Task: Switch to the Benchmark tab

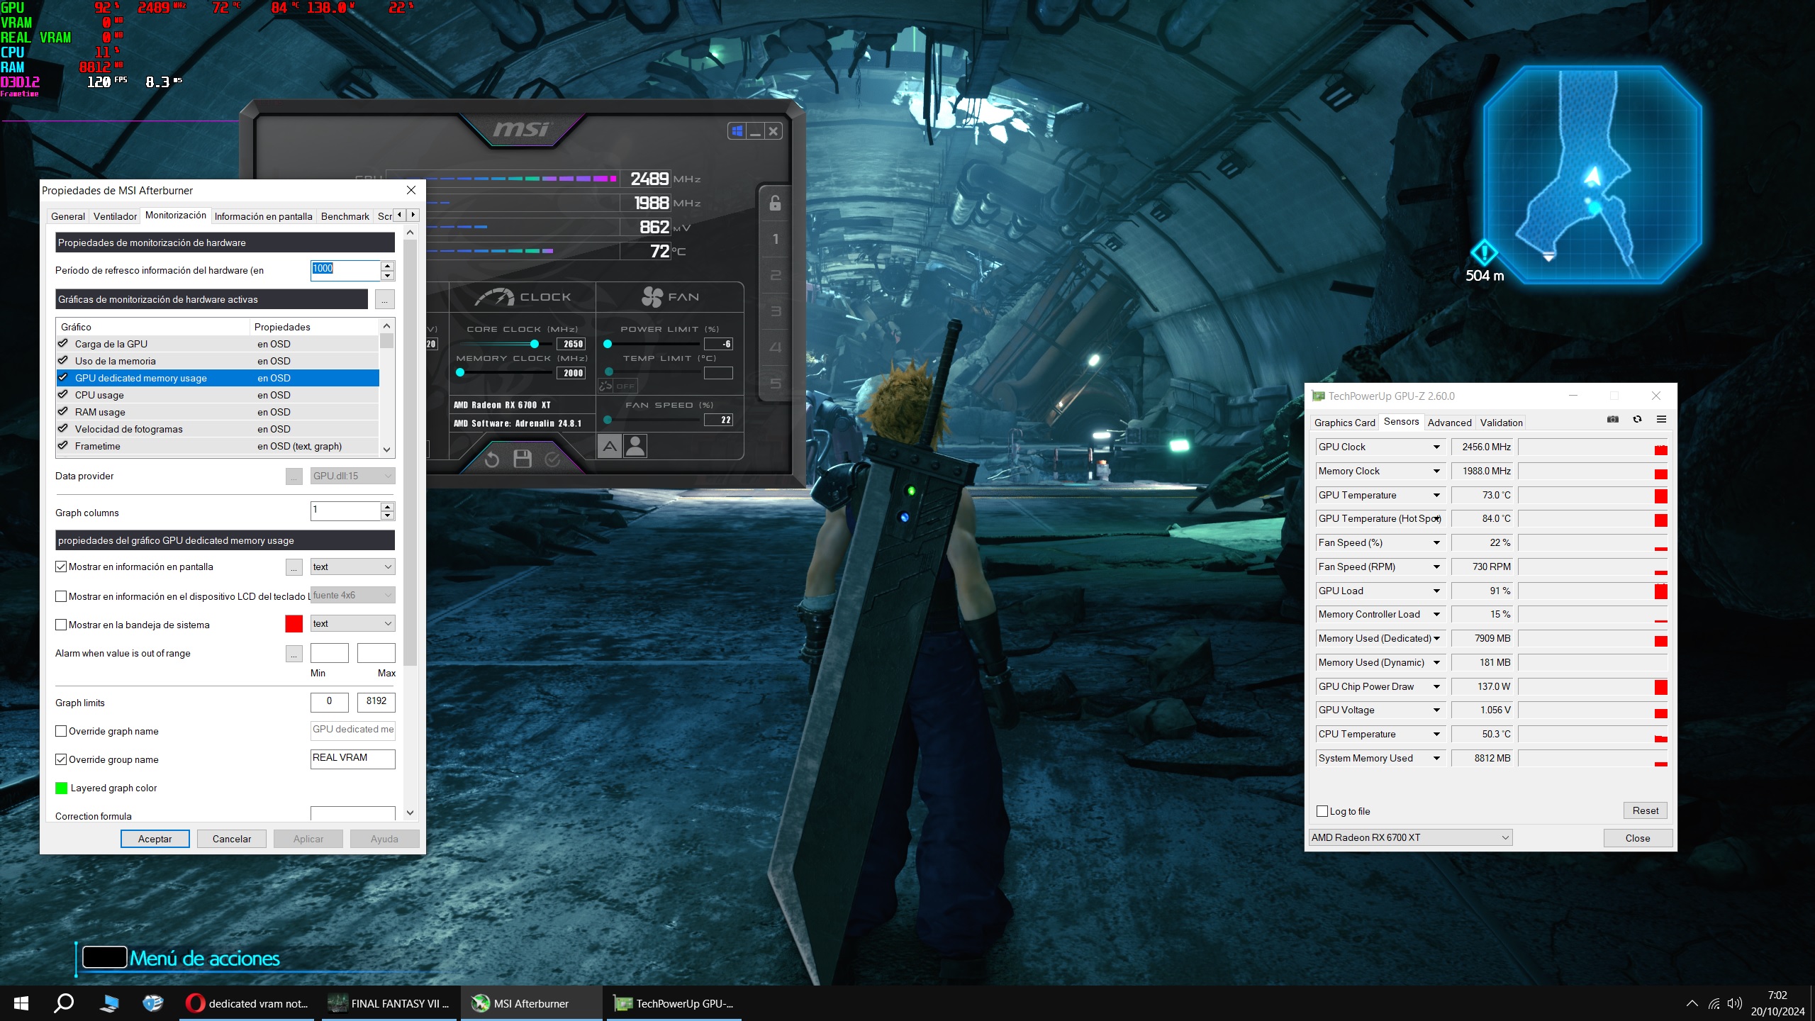Action: pos(345,216)
